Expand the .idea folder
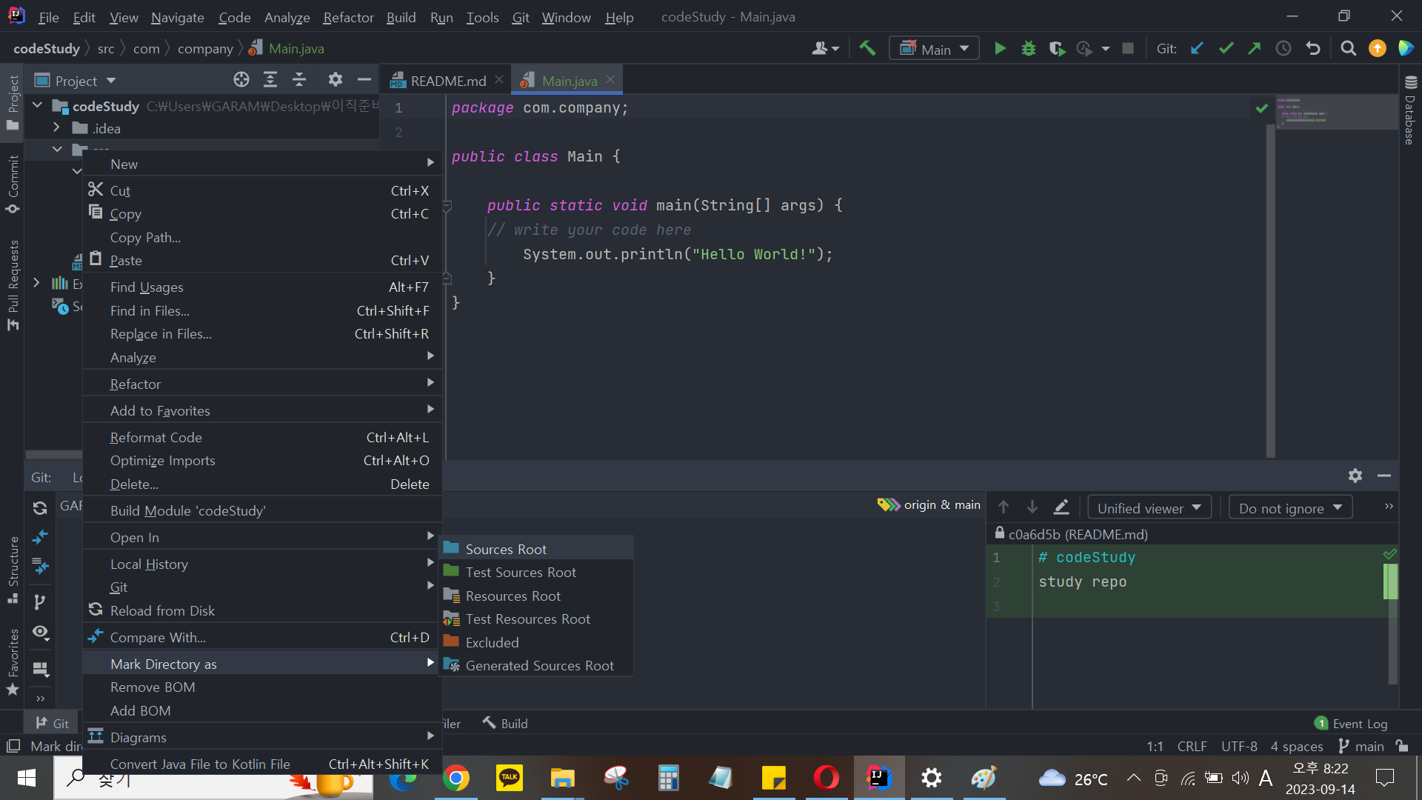The image size is (1422, 800). (x=57, y=128)
